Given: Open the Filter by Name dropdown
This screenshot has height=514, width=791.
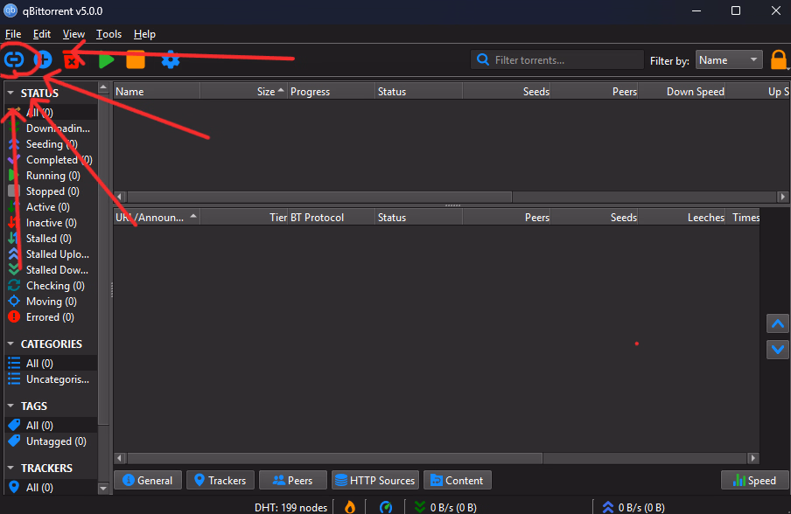Looking at the screenshot, I should pyautogui.click(x=730, y=60).
